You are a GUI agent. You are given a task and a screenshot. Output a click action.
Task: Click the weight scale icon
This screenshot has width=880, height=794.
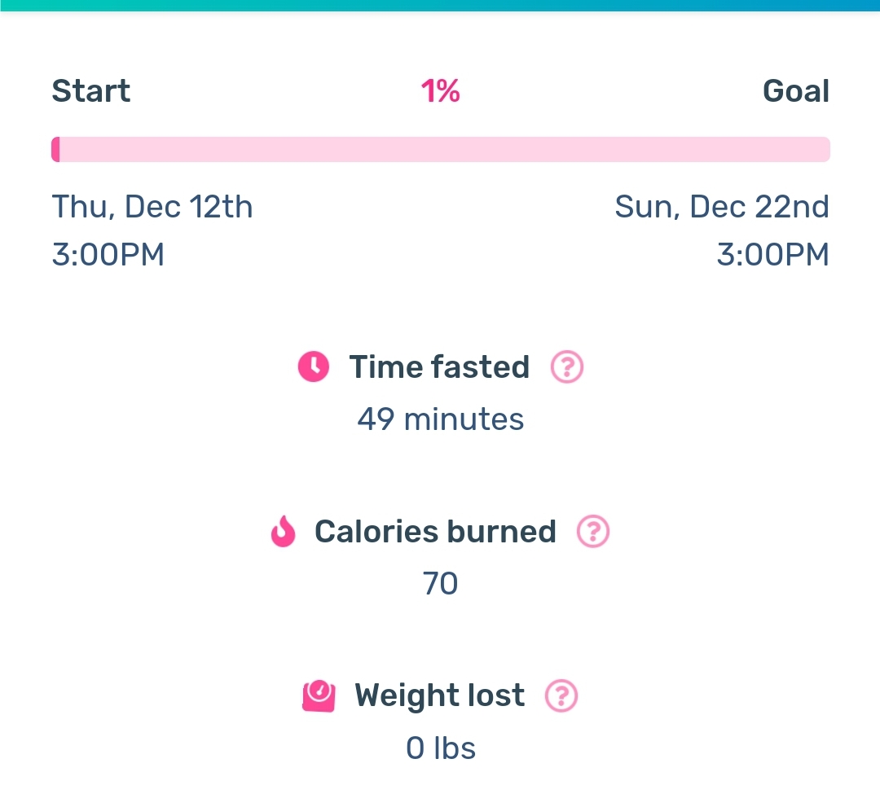tap(319, 696)
